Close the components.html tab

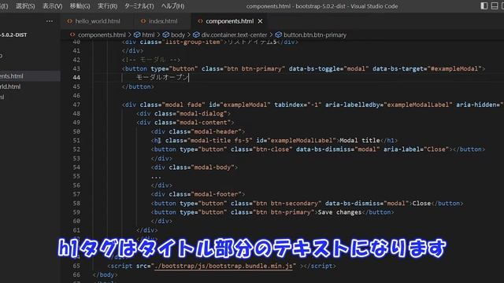point(260,21)
